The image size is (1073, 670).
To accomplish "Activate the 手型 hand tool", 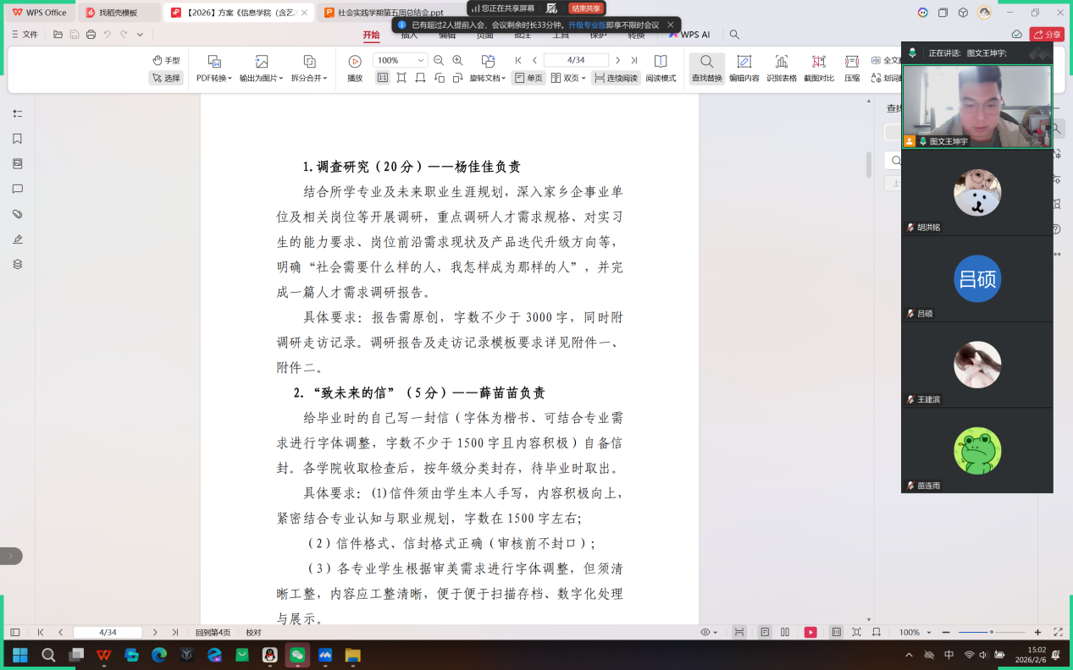I will tap(166, 60).
